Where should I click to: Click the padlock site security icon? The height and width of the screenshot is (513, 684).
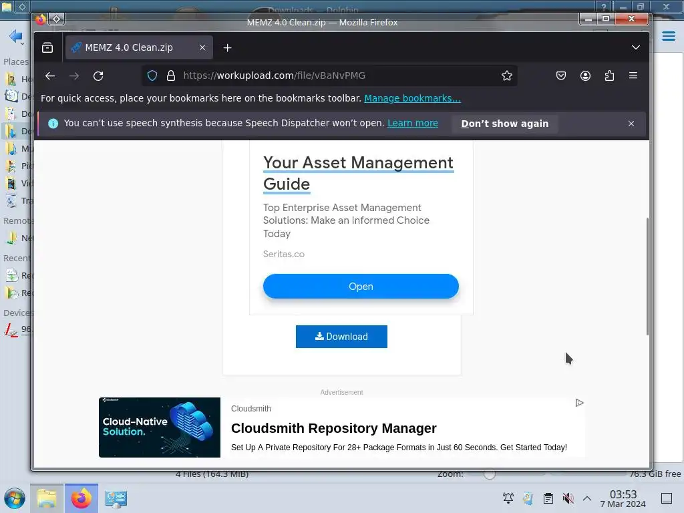click(x=171, y=76)
